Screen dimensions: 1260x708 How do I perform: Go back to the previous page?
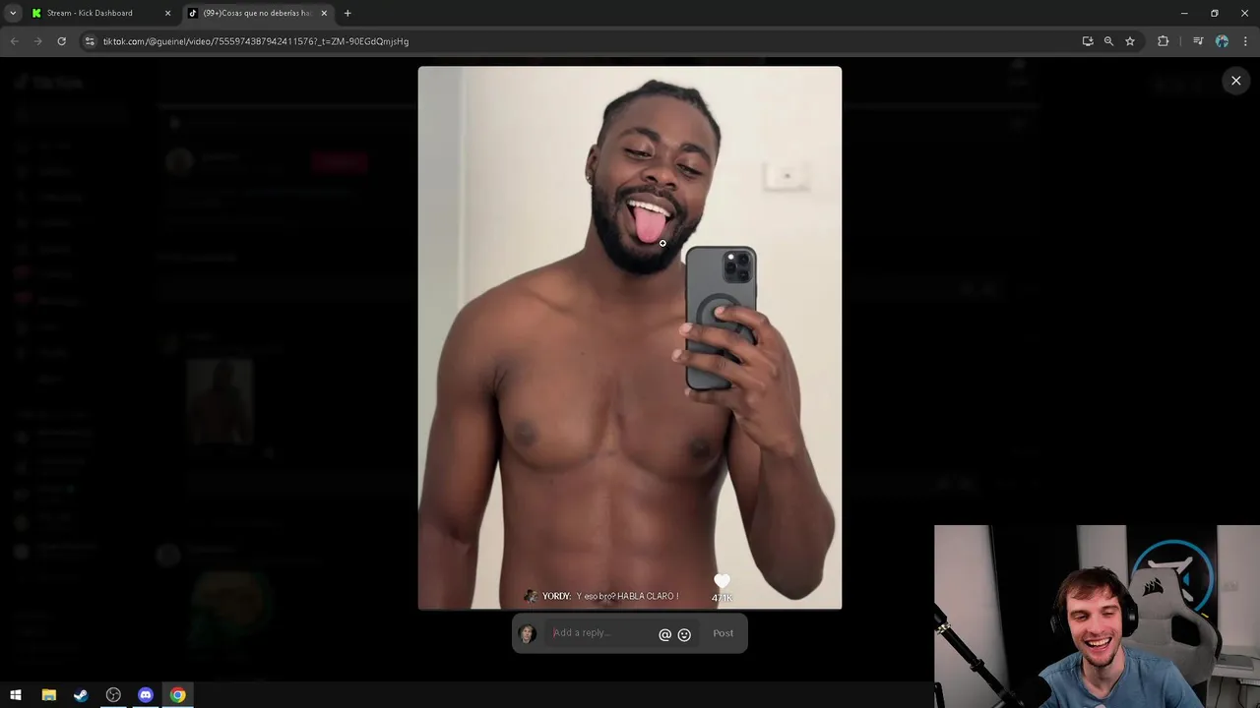tap(14, 41)
